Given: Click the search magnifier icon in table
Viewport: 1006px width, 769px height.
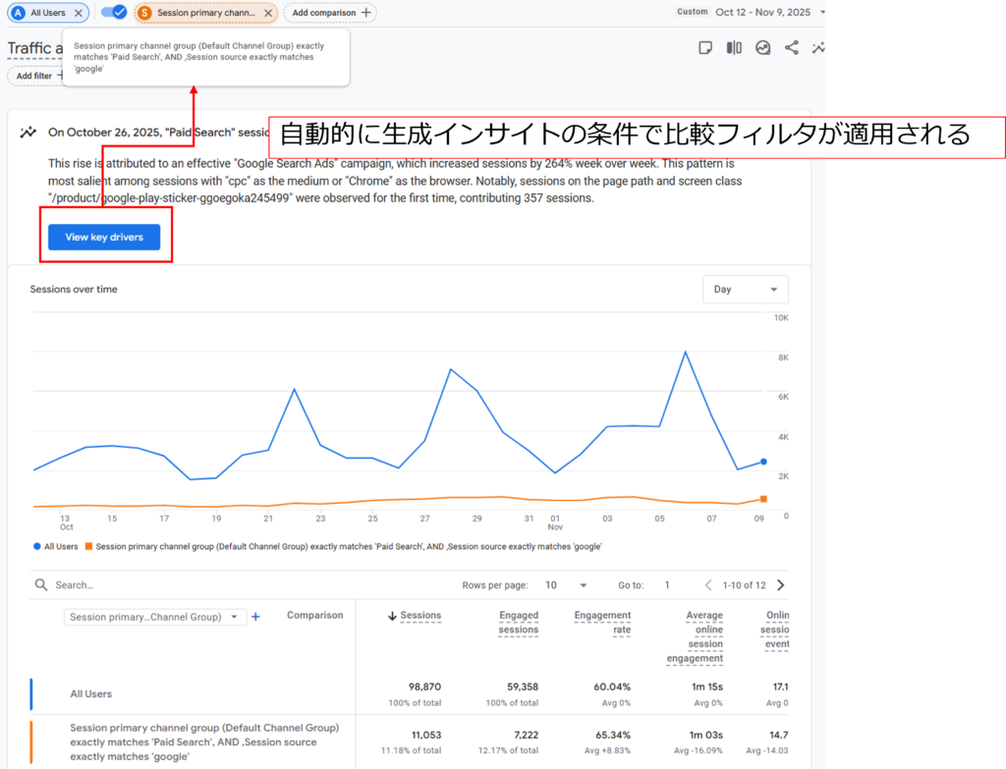Looking at the screenshot, I should click(41, 585).
